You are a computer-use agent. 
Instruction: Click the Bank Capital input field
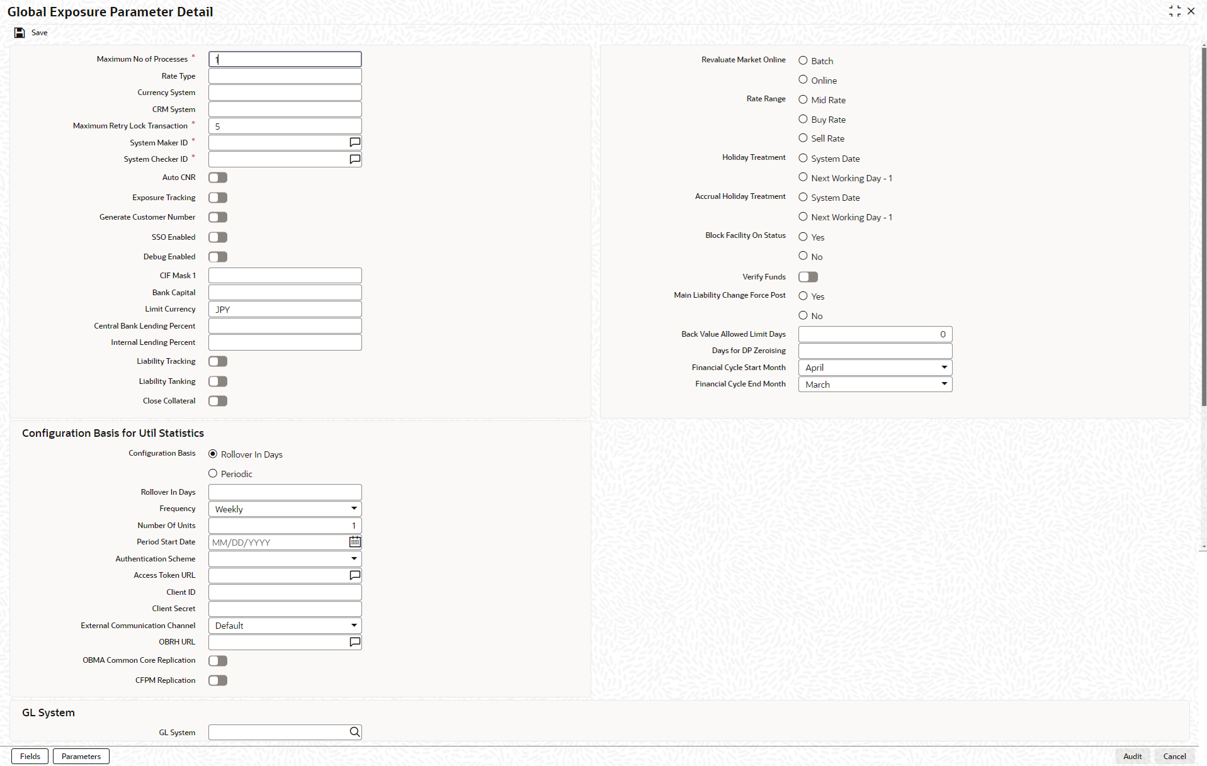285,293
